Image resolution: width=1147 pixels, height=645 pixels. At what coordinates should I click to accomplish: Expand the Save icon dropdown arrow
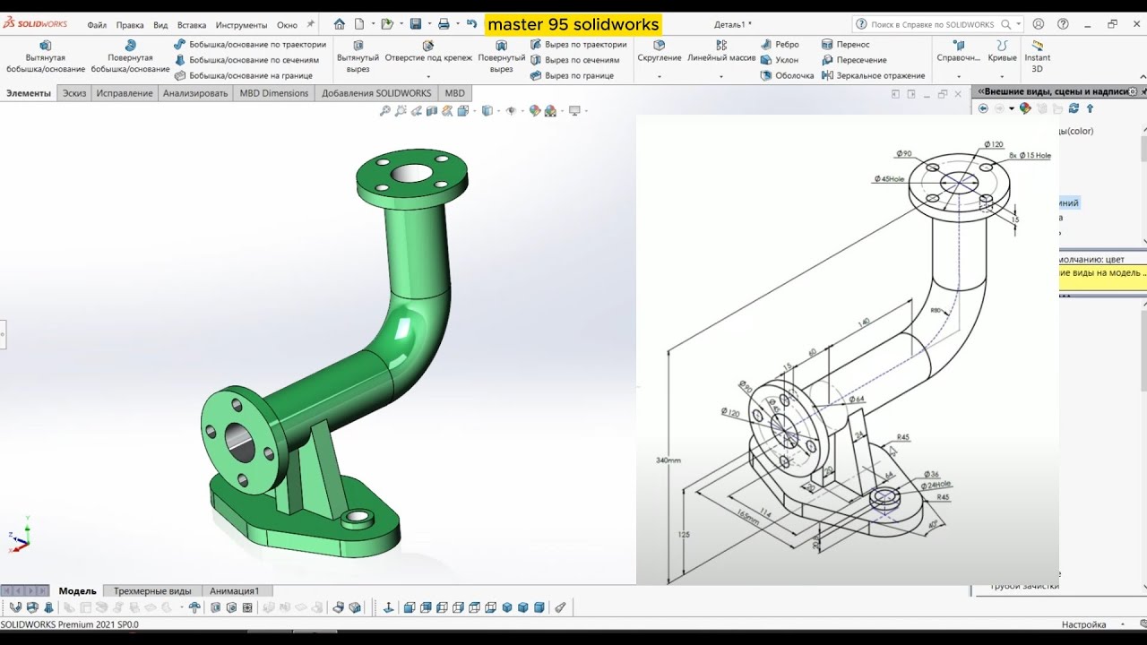429,24
